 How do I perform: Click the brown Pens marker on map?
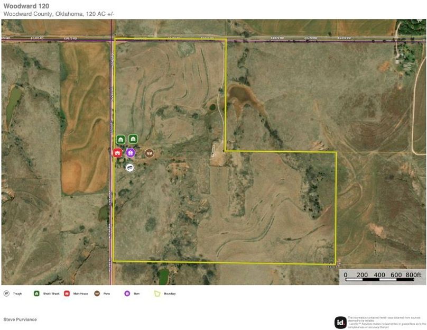click(x=149, y=153)
